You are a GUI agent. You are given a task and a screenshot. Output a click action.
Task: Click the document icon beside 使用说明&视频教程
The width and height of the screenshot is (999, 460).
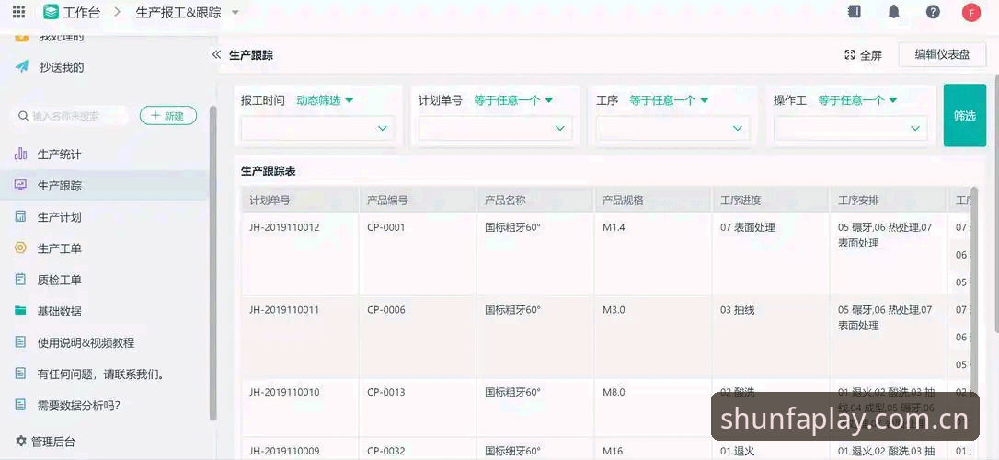21,342
